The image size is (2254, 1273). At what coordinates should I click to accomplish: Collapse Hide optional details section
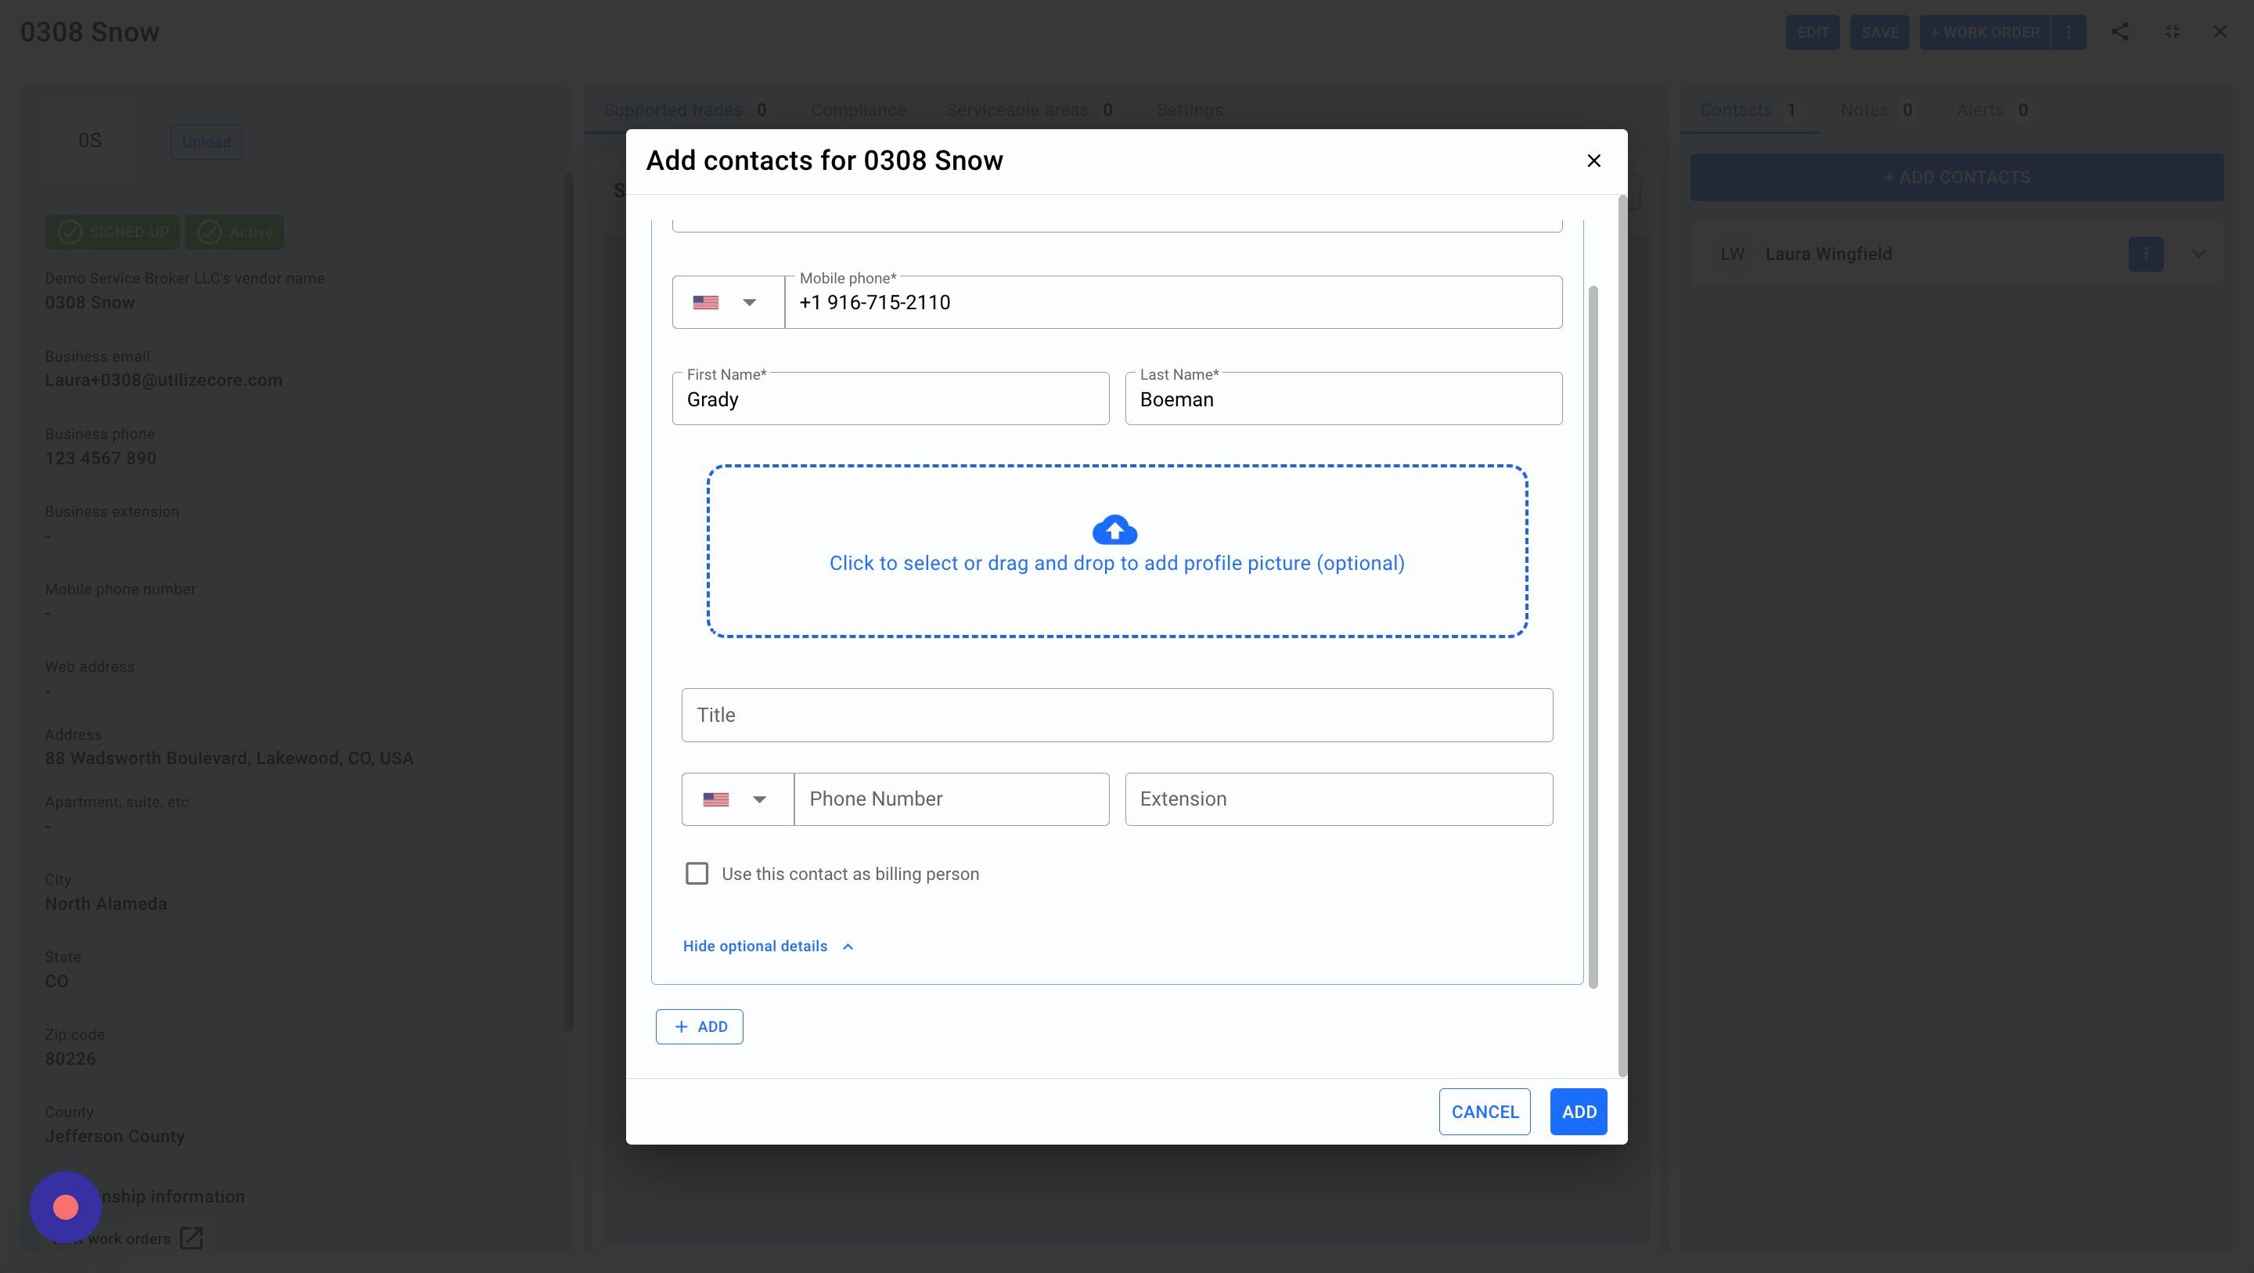(x=767, y=947)
